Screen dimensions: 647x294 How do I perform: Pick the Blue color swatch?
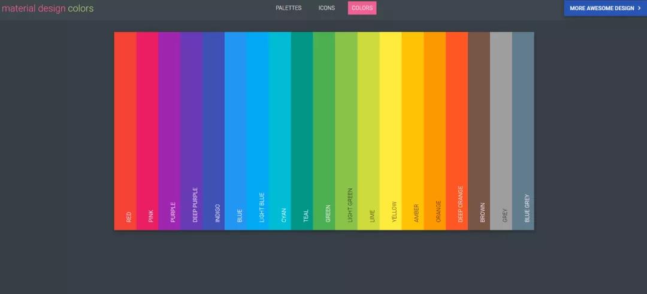coord(236,131)
